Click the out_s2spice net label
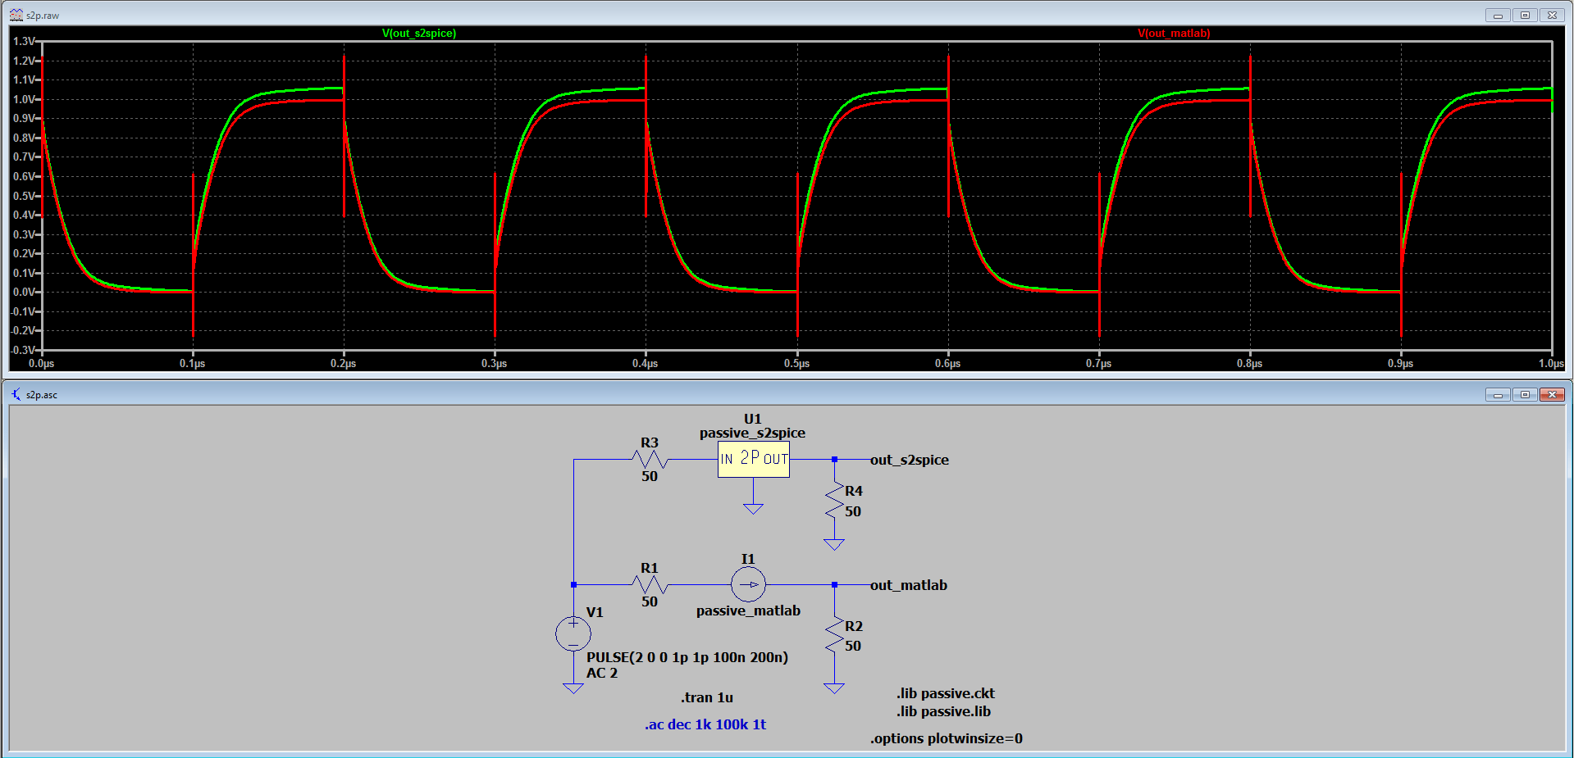The image size is (1574, 758). pyautogui.click(x=910, y=460)
